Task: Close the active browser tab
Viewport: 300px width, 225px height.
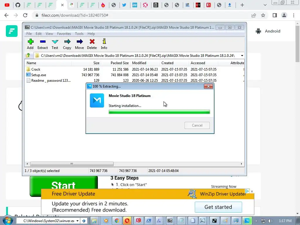Action: [x=62, y=5]
